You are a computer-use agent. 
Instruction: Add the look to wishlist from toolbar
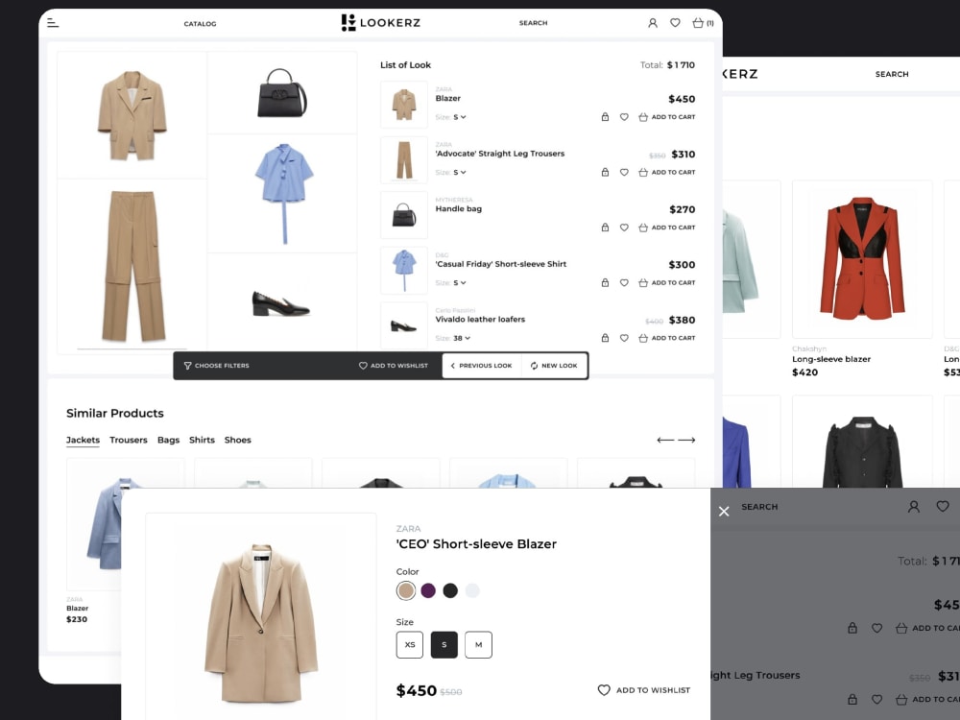point(393,366)
